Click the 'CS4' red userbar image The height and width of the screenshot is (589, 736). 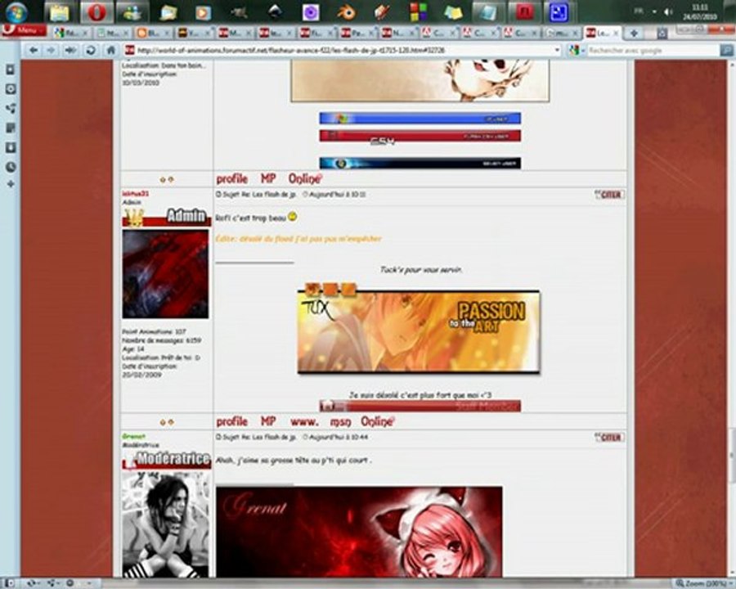[x=420, y=137]
